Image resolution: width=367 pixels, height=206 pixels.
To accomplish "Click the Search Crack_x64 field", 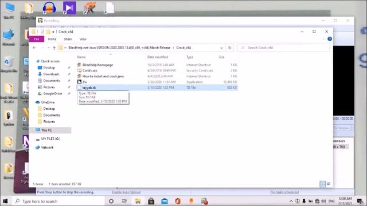I will [283, 47].
